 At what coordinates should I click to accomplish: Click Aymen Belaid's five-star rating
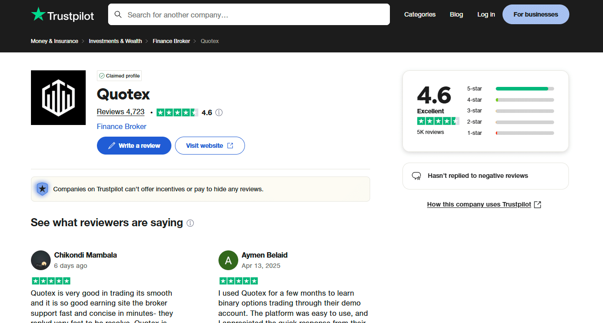(x=239, y=281)
